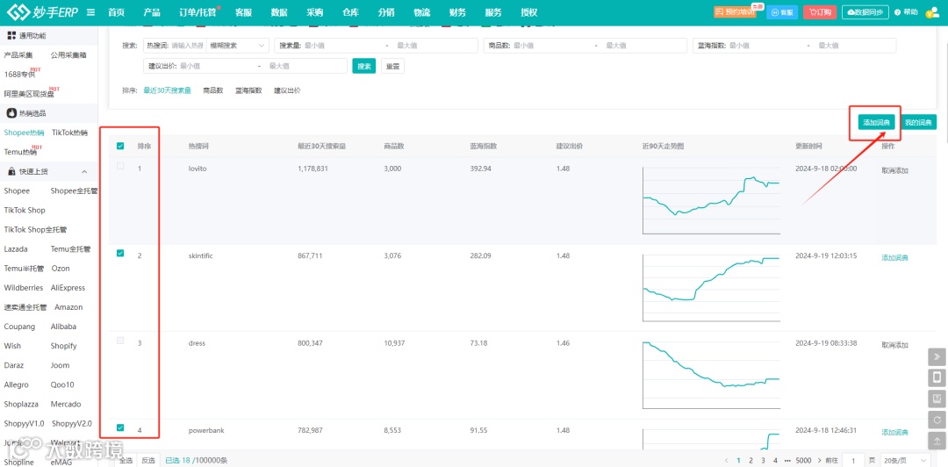Open the user account avatar
Viewport: 948px width, 467px height.
pos(931,12)
